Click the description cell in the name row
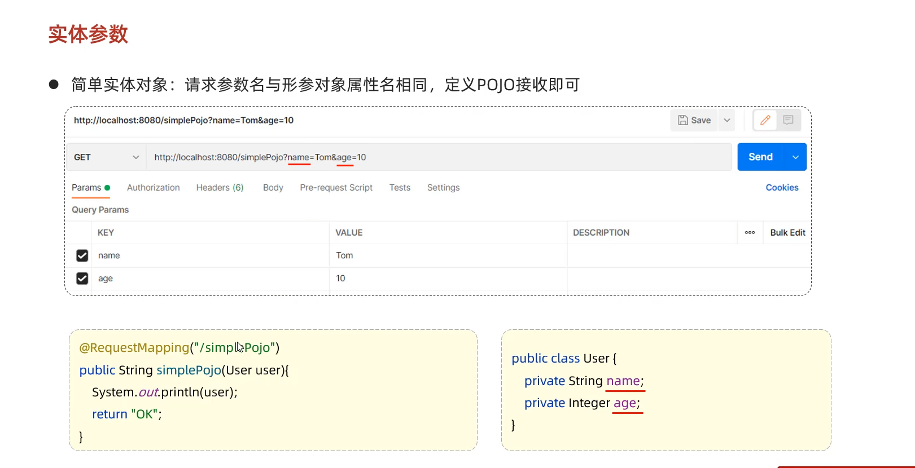This screenshot has width=915, height=468. (x=689, y=255)
